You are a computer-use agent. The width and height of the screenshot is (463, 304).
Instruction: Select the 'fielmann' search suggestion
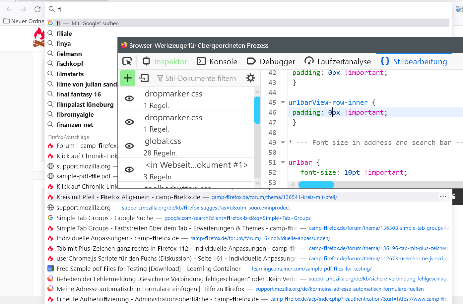[x=69, y=54]
